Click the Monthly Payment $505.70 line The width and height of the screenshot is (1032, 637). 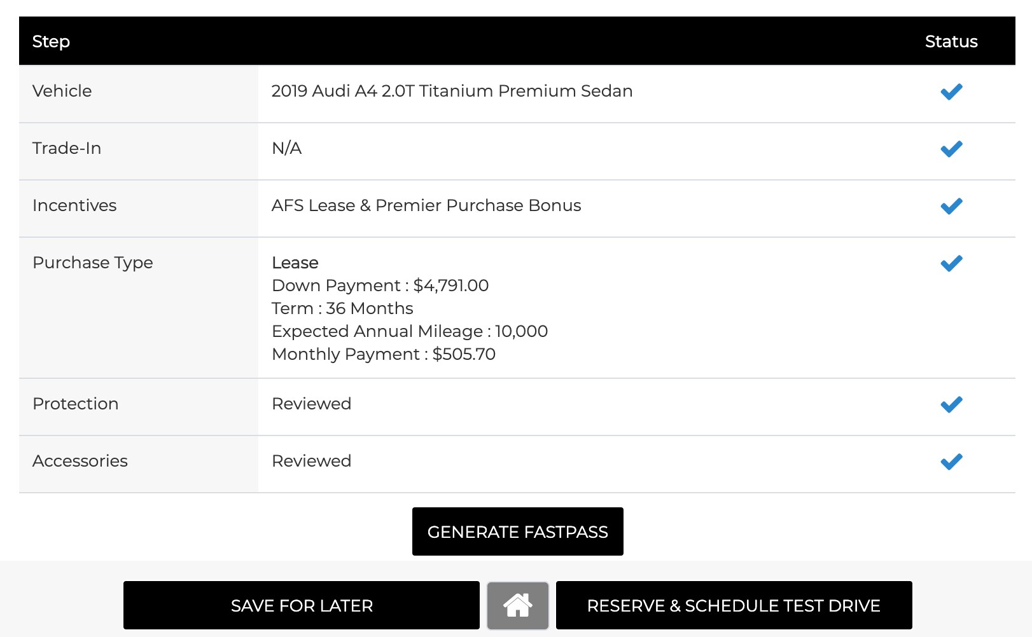(384, 354)
